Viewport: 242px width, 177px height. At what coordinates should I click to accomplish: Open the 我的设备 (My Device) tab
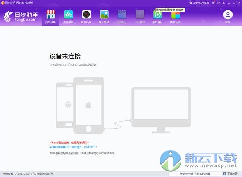click(51, 17)
